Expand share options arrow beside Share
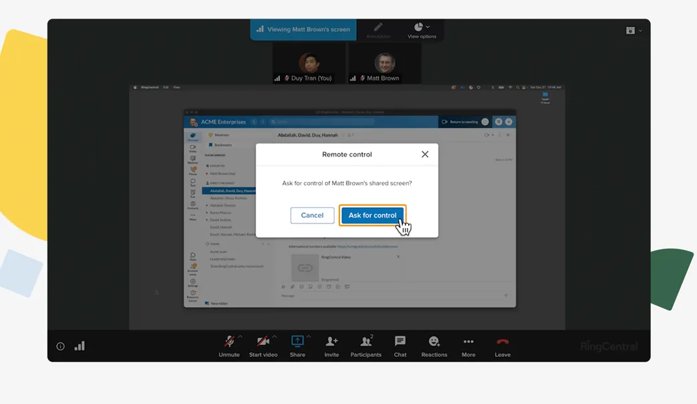The height and width of the screenshot is (404, 697). [x=308, y=337]
